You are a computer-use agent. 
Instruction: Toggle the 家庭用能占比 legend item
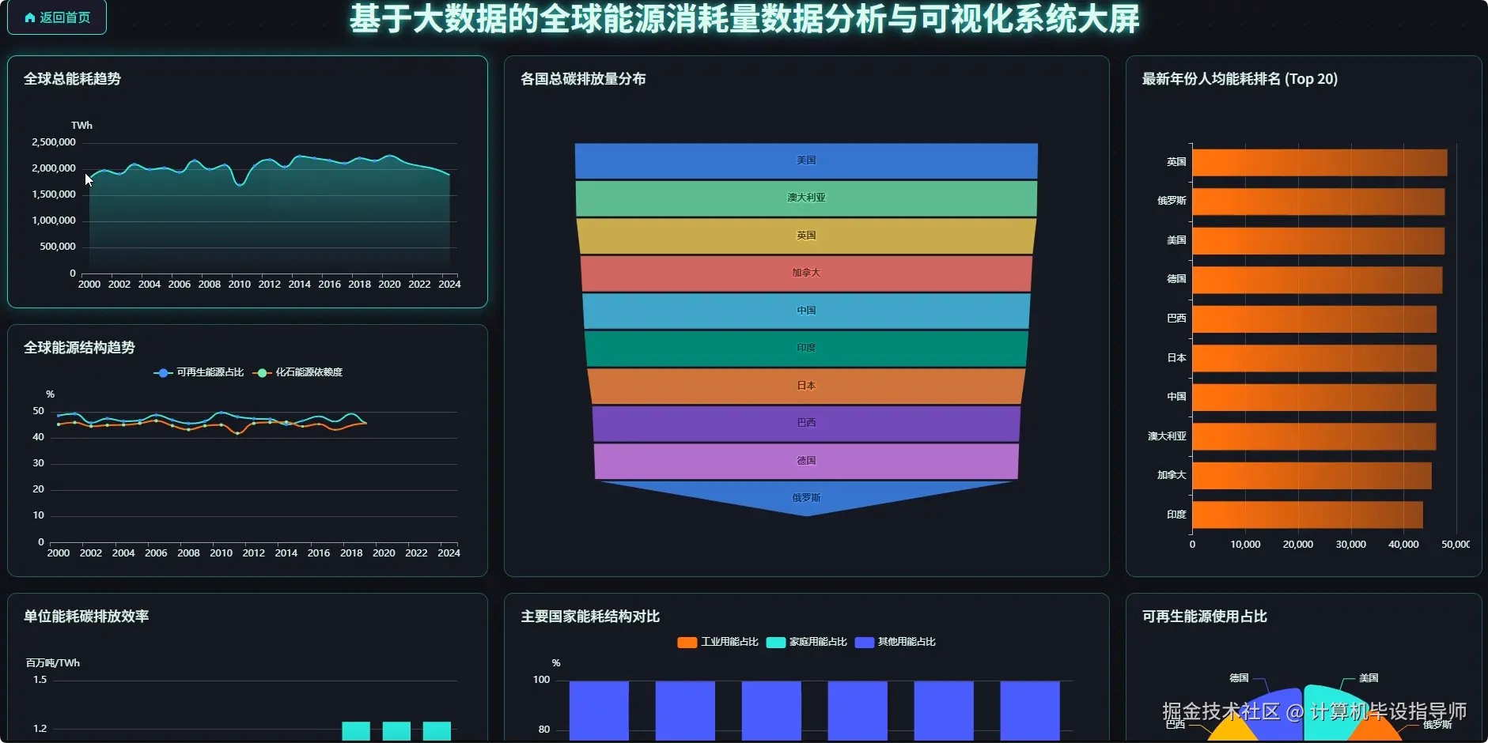pyautogui.click(x=808, y=642)
